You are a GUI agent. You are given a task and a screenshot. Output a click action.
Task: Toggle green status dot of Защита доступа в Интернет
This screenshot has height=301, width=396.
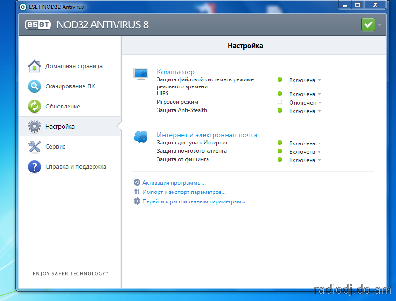(279, 143)
